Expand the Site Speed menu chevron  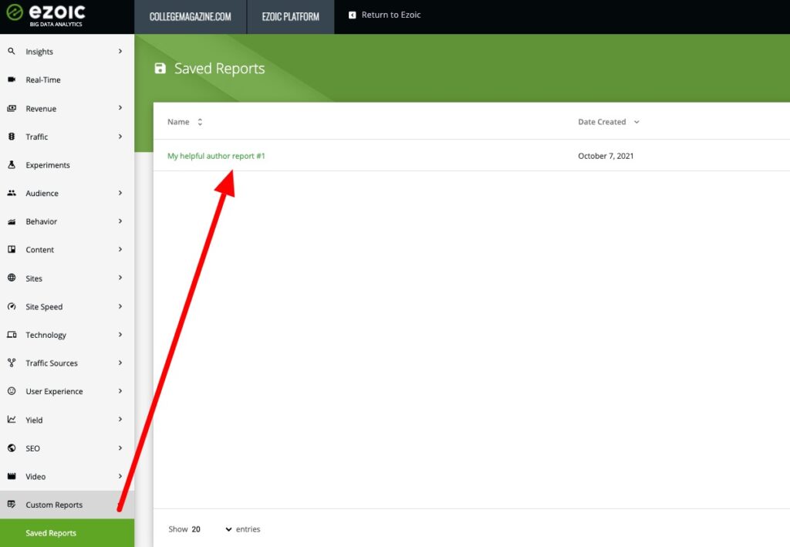pos(120,306)
